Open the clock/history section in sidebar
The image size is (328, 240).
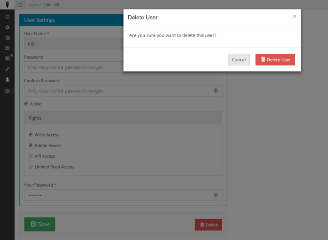pos(7,17)
